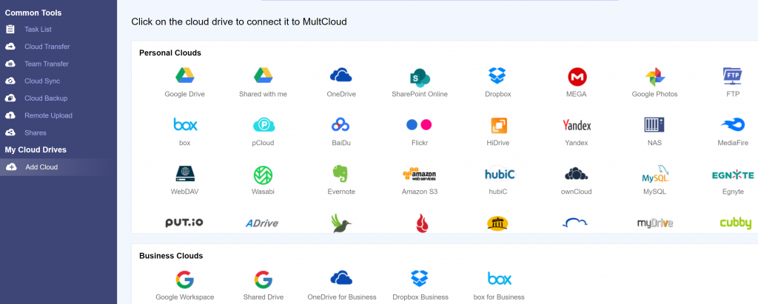
Task: Click the Common Tools heading
Action: coord(33,13)
